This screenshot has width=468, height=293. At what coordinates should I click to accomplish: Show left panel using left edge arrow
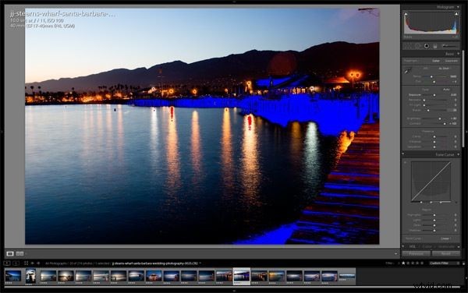[x=2, y=131]
